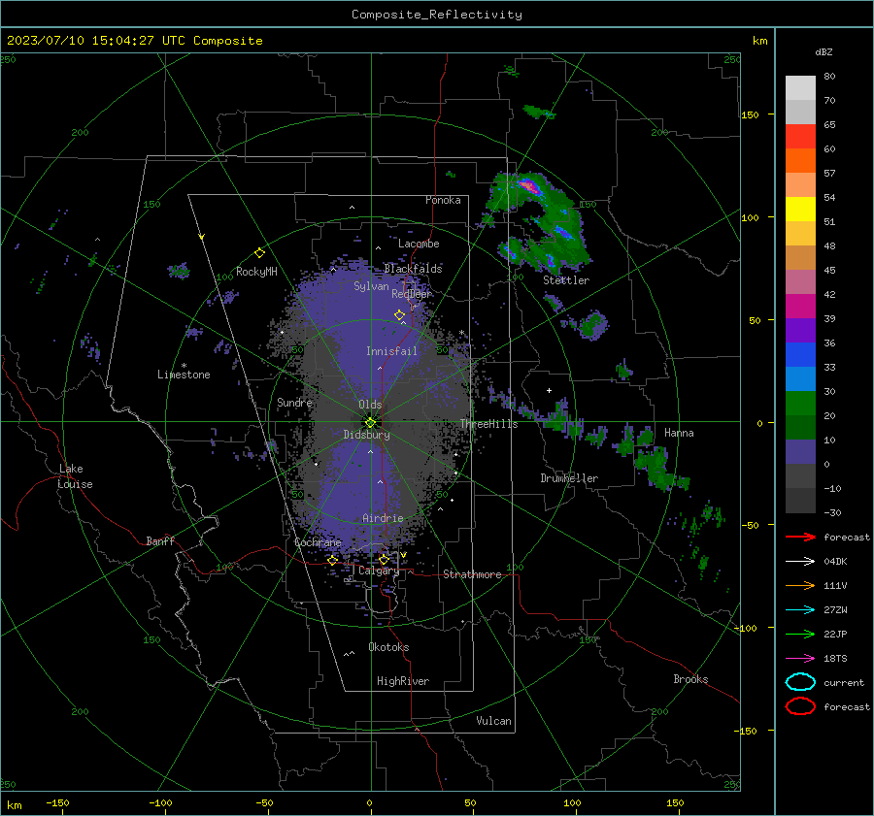Select the slate purple 10-0 dBZ swatch
Image resolution: width=874 pixels, height=816 pixels.
pyautogui.click(x=800, y=452)
